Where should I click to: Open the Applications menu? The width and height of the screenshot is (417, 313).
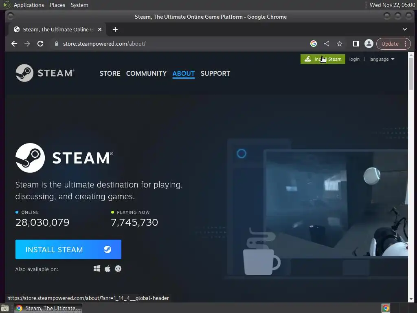(29, 5)
